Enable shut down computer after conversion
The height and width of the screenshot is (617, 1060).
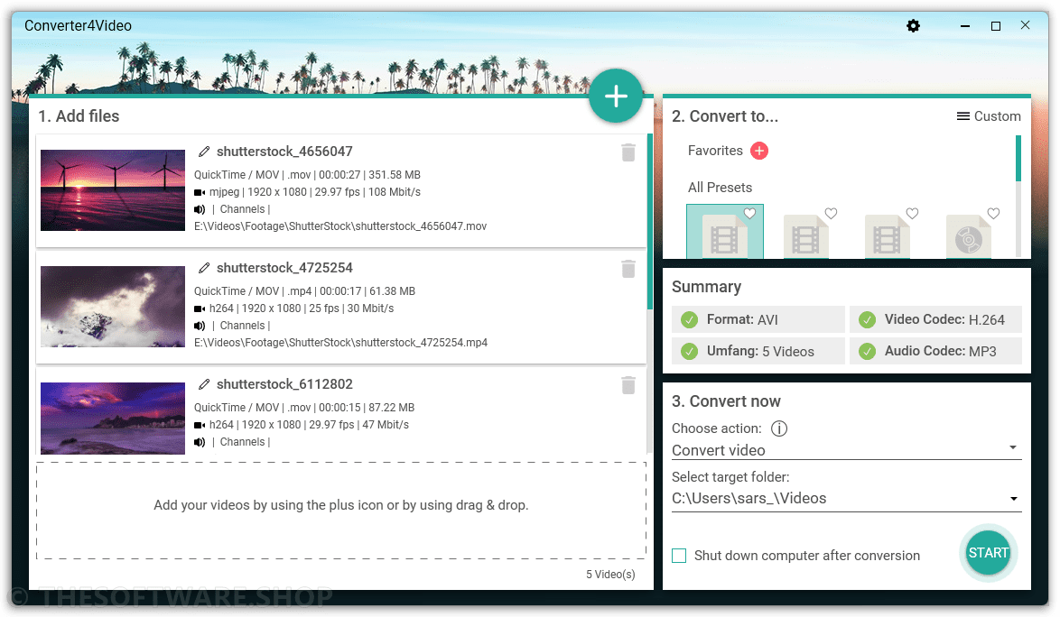(679, 556)
